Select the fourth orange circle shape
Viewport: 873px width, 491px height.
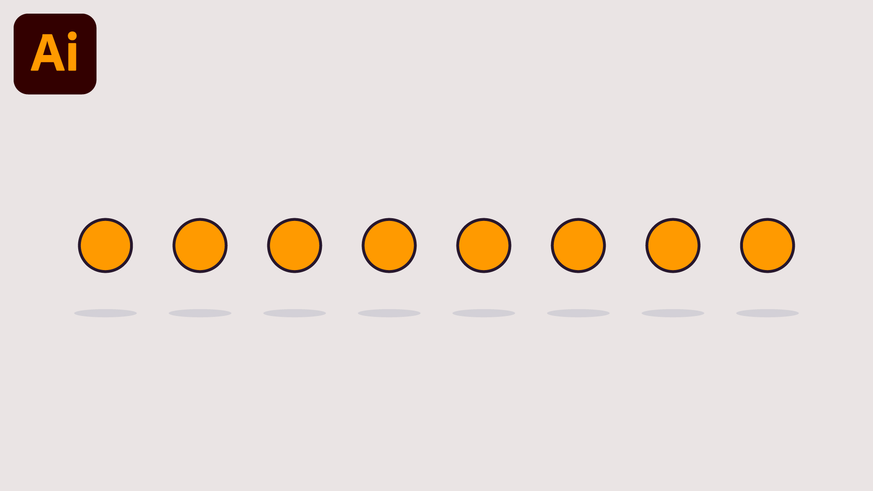(x=389, y=245)
